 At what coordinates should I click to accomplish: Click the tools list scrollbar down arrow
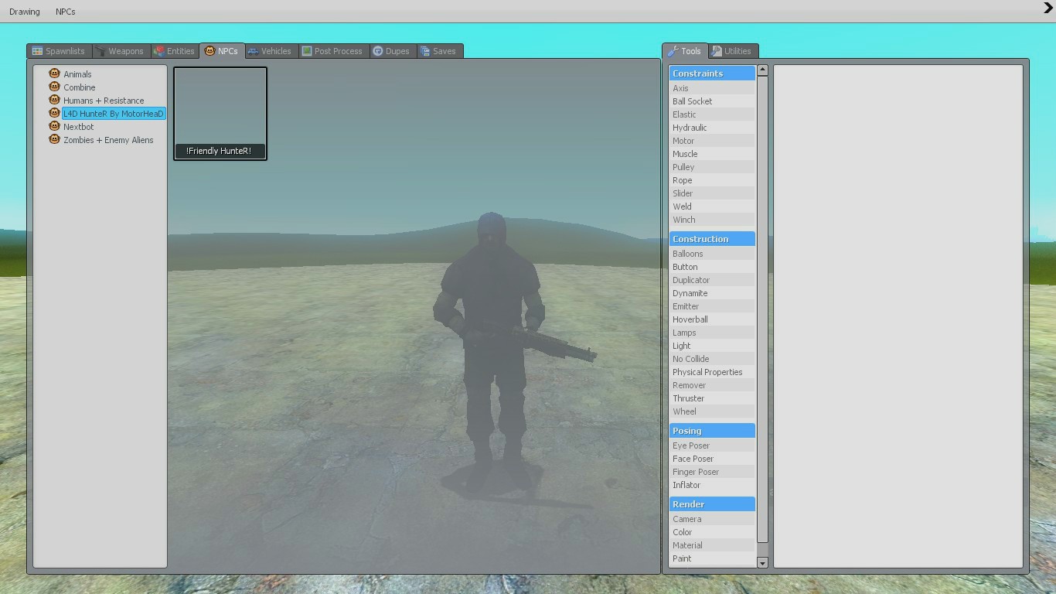click(762, 562)
